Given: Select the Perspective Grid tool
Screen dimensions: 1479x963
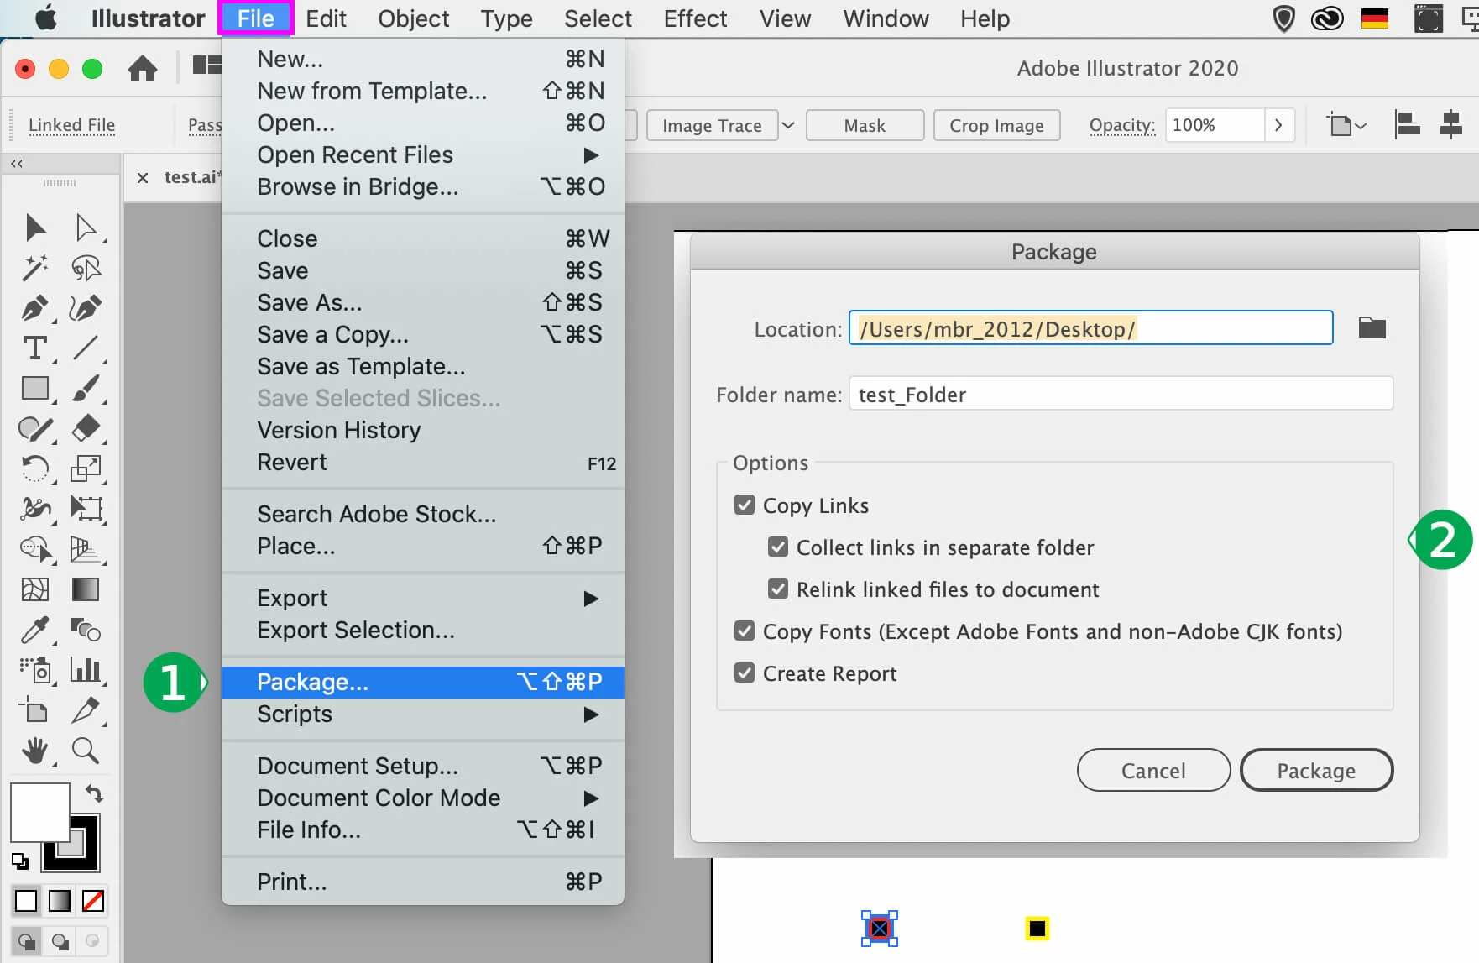Looking at the screenshot, I should pyautogui.click(x=86, y=549).
